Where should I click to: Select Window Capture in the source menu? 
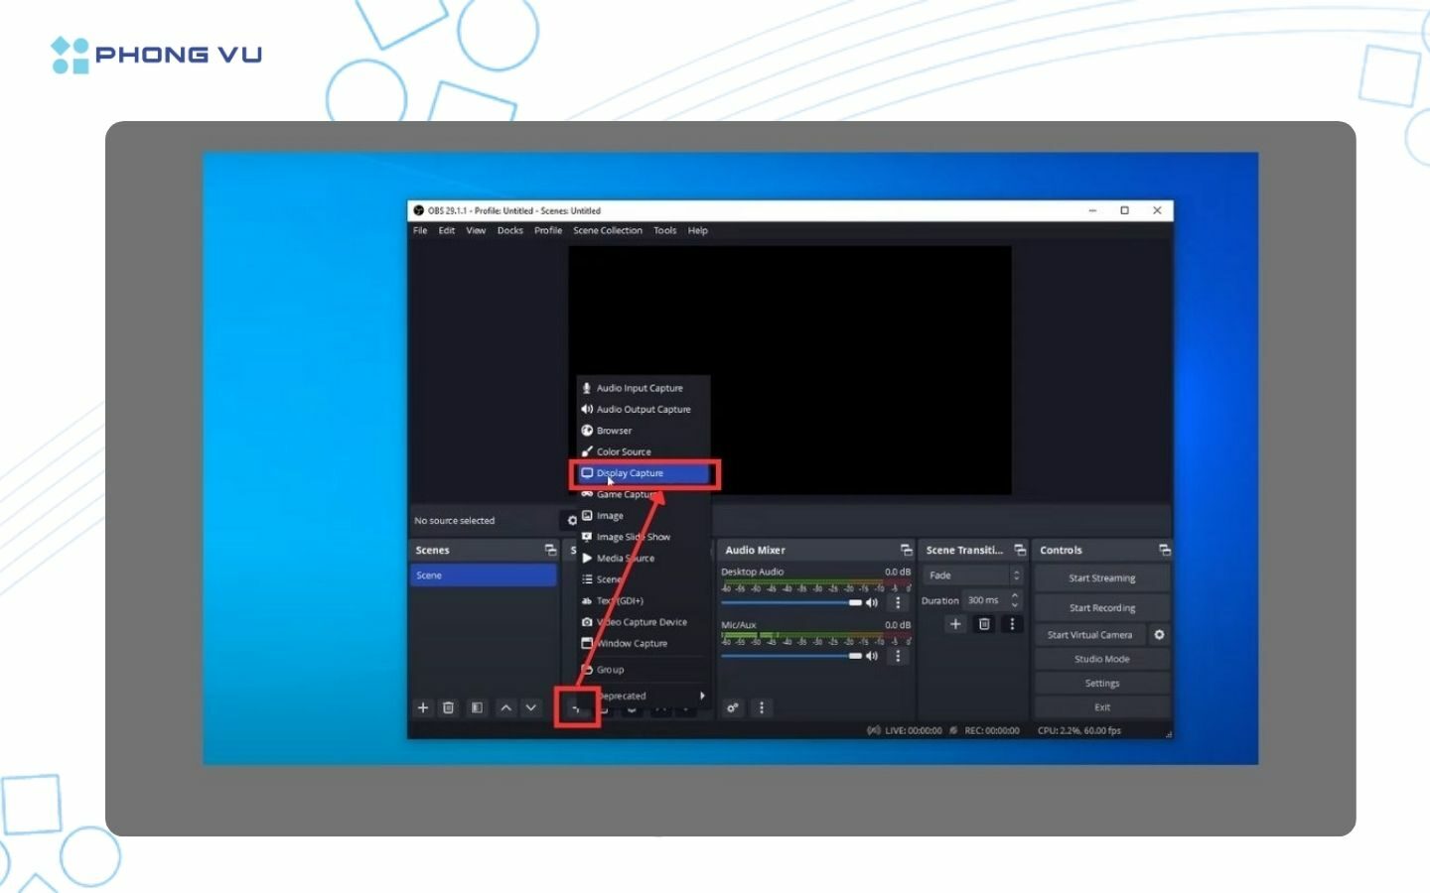(x=644, y=643)
